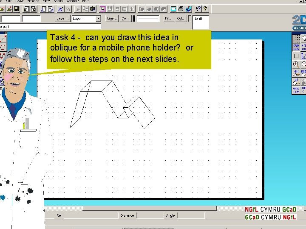Print the drawing with the printer icon
Image resolution: width=306 pixels, height=229 pixels.
(x=181, y=9)
